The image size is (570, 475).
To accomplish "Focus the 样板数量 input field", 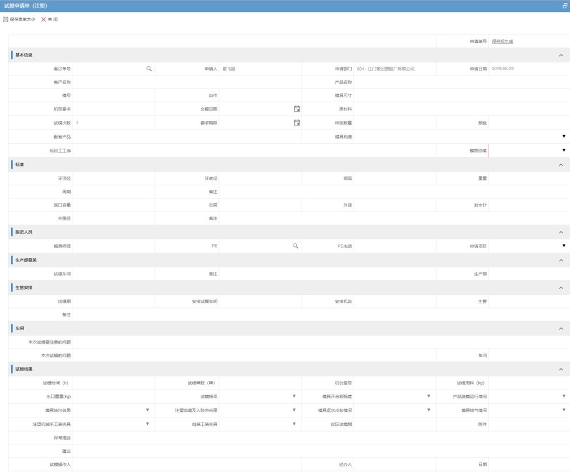I will pyautogui.click(x=394, y=123).
